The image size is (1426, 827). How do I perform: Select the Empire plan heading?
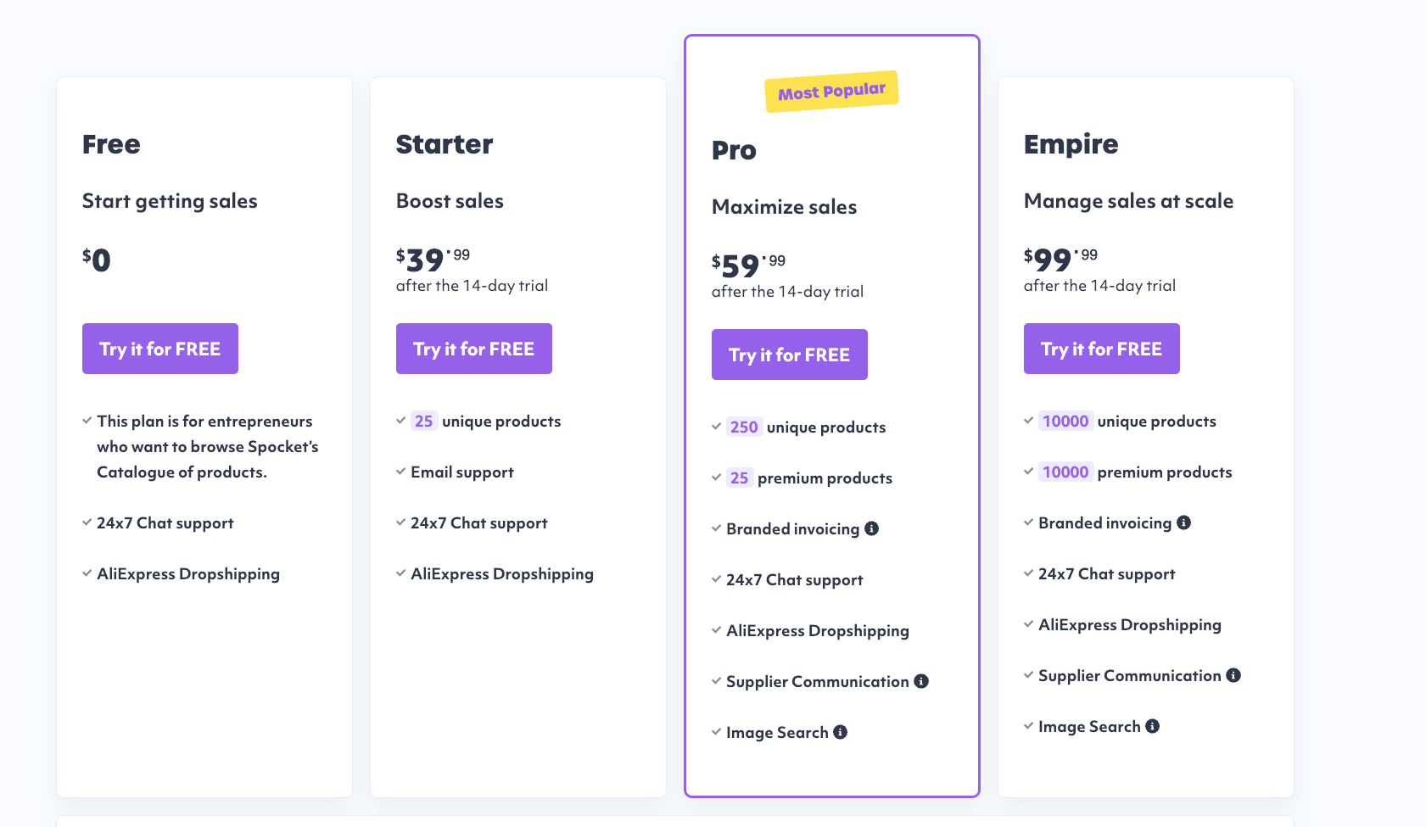[1071, 144]
